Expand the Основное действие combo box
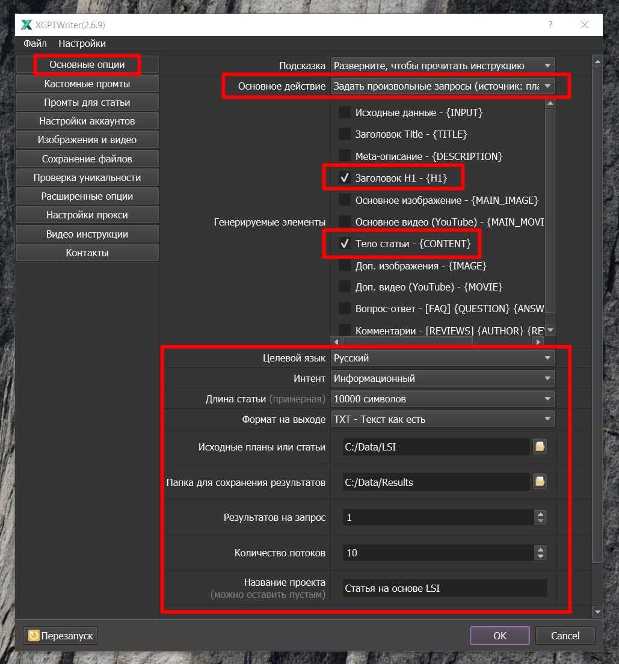This screenshot has height=664, width=619. pos(443,86)
